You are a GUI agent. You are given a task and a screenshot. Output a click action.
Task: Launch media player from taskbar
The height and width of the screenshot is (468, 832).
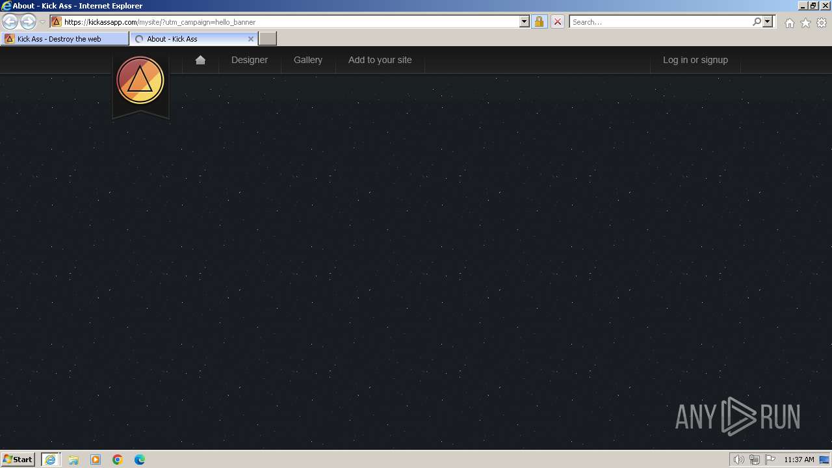point(96,460)
